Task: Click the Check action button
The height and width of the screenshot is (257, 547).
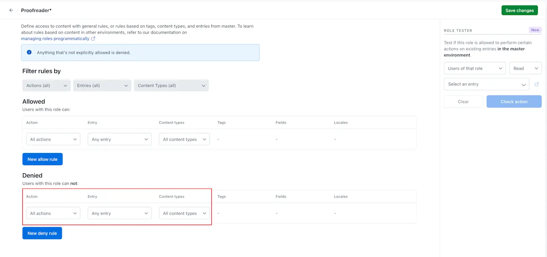Action: point(514,102)
